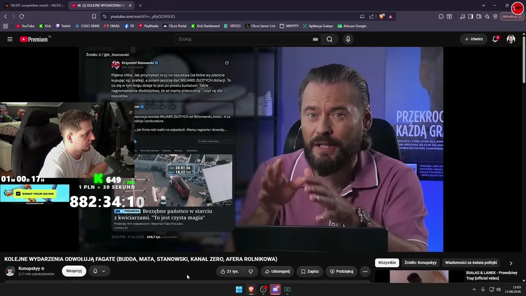Adjust system volume from tray speaker icon
Viewport: 526px width, 296px height.
click(498, 289)
